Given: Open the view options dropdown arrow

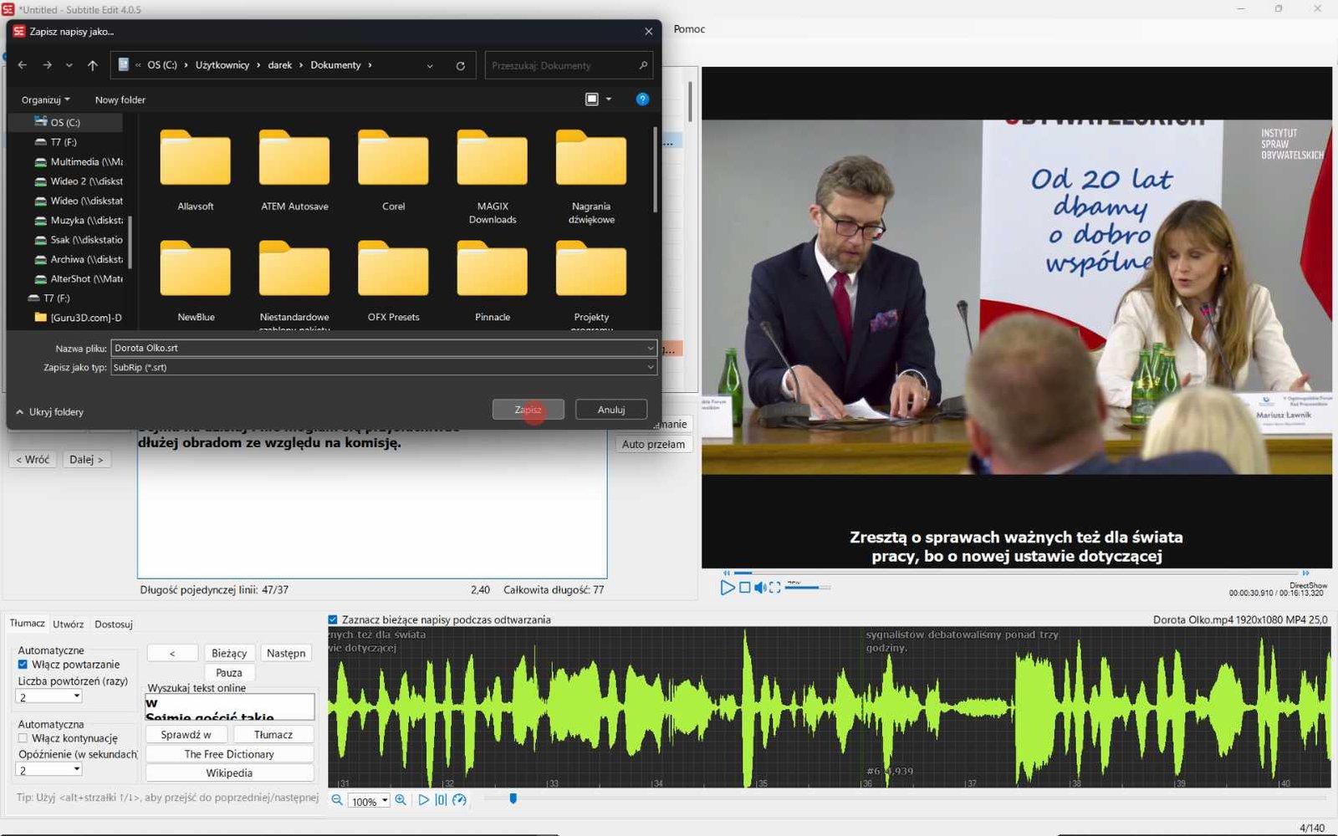Looking at the screenshot, I should pos(609,99).
